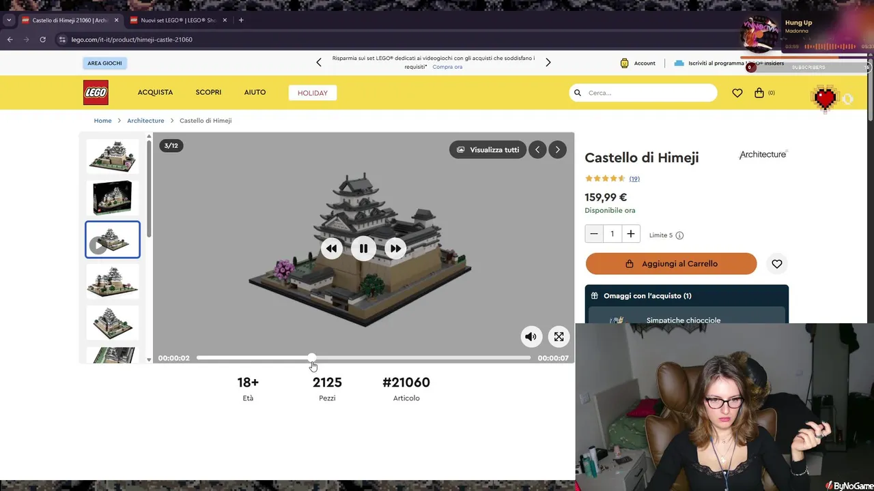Click the Cerca search field
874x491 pixels.
pyautogui.click(x=643, y=93)
